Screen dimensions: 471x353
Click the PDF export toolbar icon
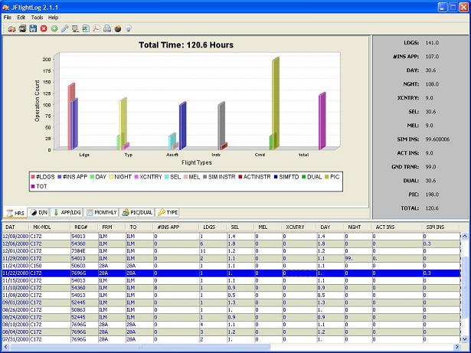96,28
